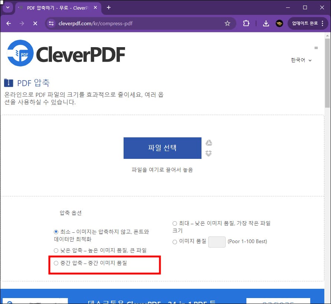Image resolution: width=331 pixels, height=304 pixels.
Task: Click the 파일 선택 button
Action: click(162, 148)
